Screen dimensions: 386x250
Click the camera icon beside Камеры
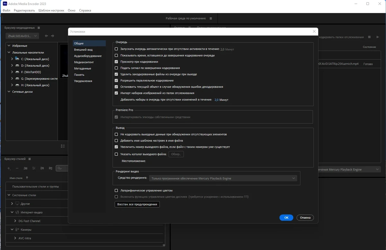coord(17,229)
